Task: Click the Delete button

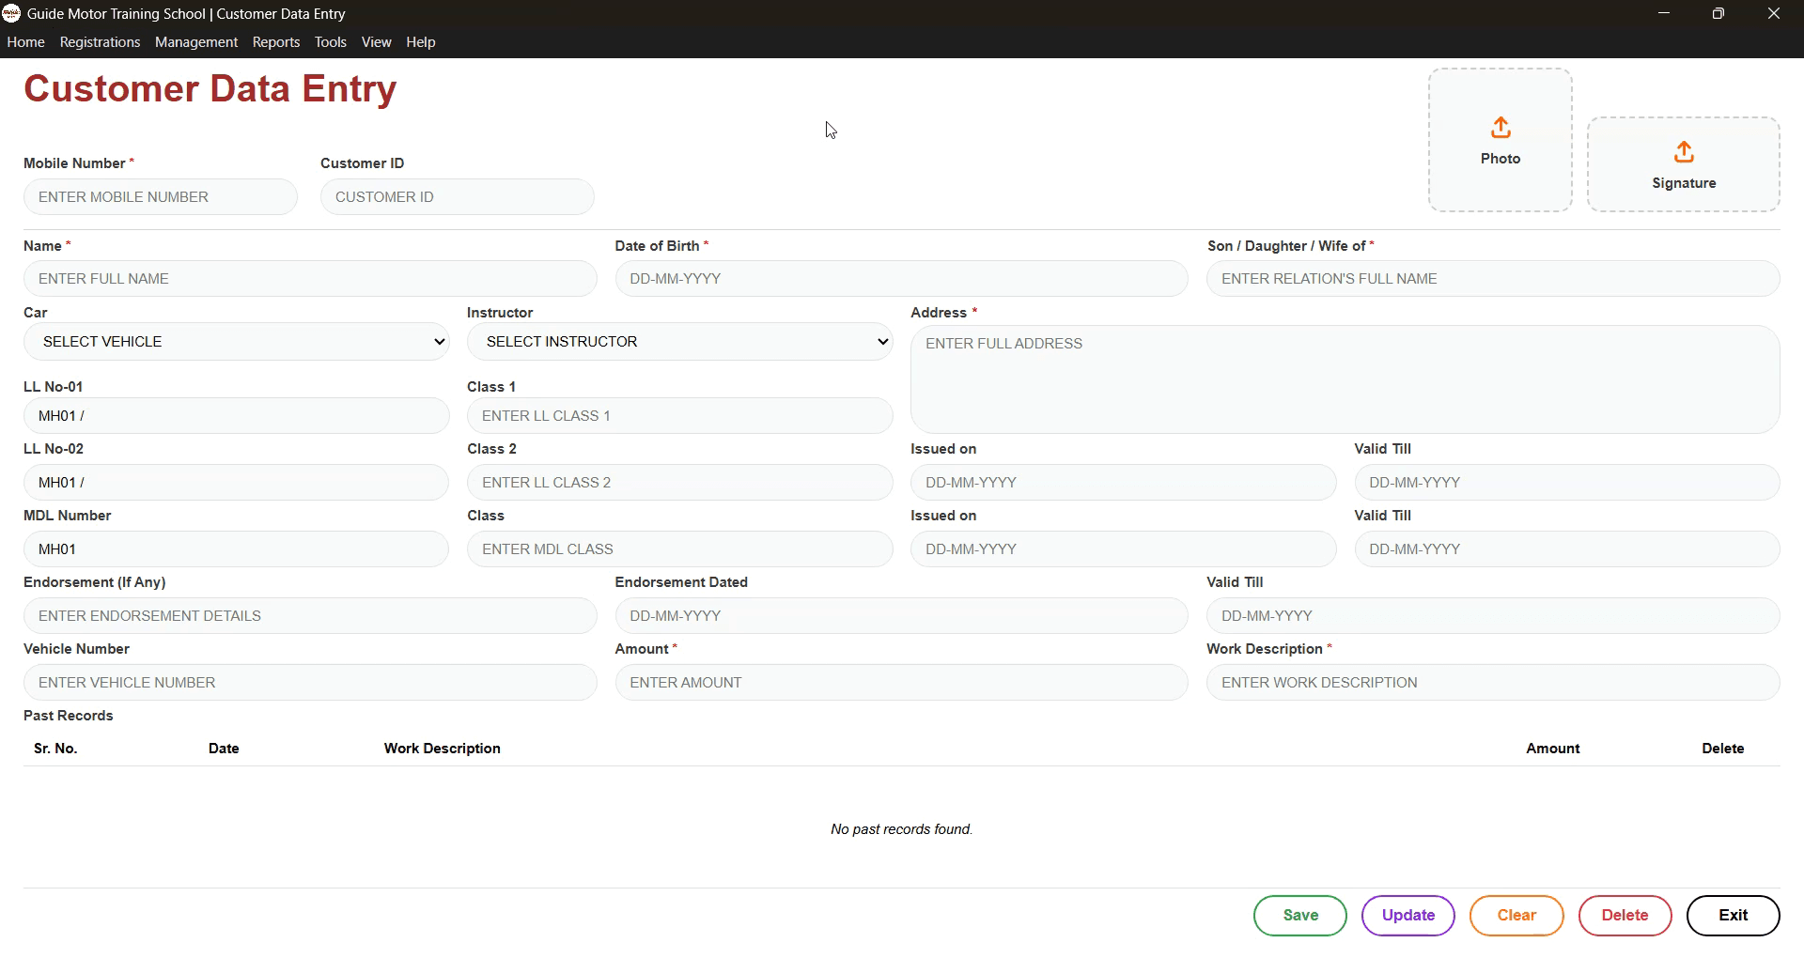Action: [x=1625, y=915]
